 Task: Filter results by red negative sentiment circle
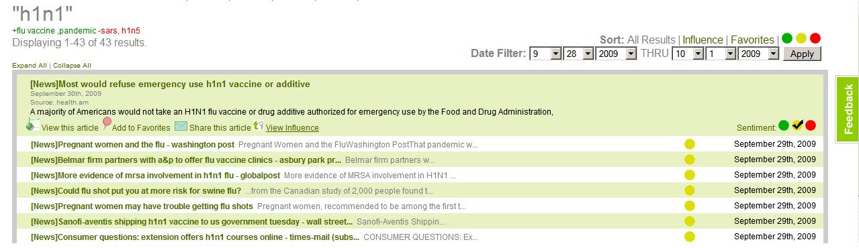coord(815,38)
